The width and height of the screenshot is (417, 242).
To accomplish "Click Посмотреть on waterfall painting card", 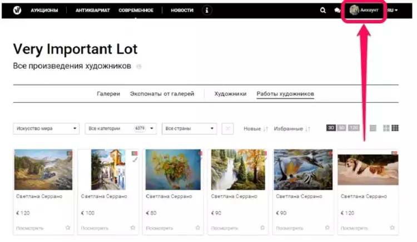I will tap(225, 228).
